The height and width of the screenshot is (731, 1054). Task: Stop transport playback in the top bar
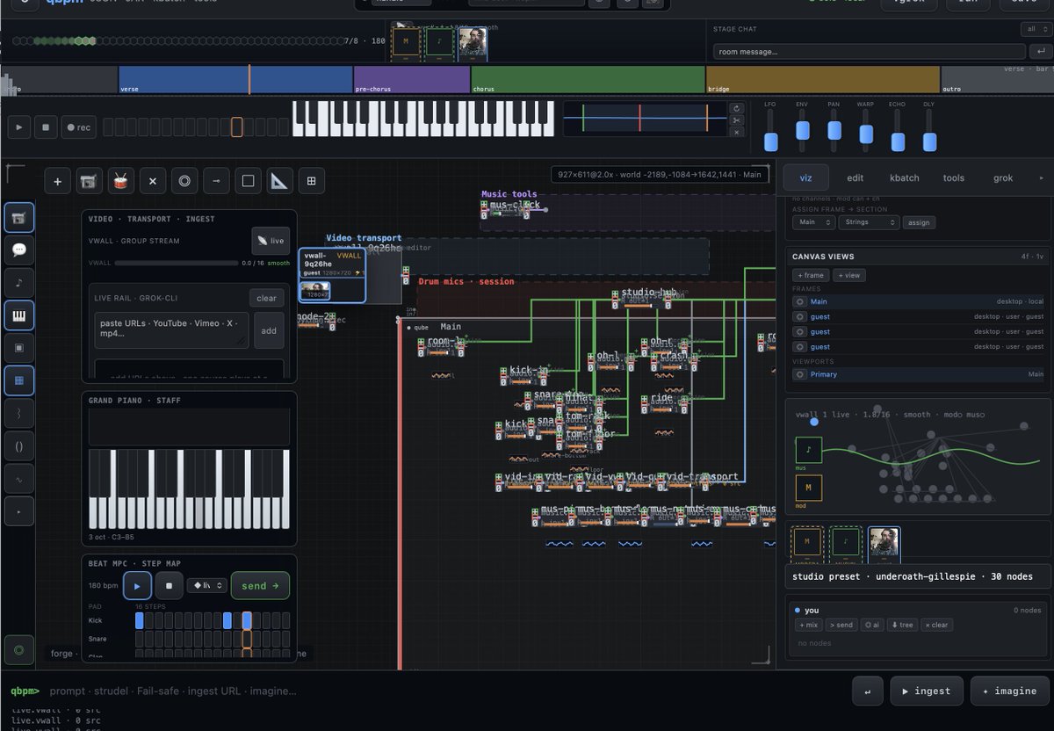point(46,127)
